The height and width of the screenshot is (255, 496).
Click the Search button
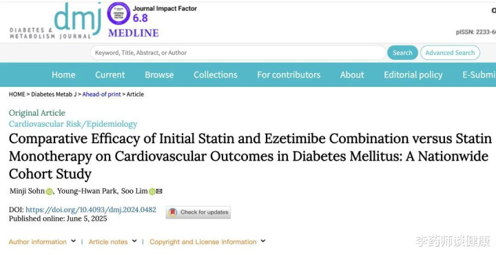coord(402,53)
